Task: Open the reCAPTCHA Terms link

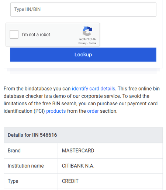Action: point(93,43)
